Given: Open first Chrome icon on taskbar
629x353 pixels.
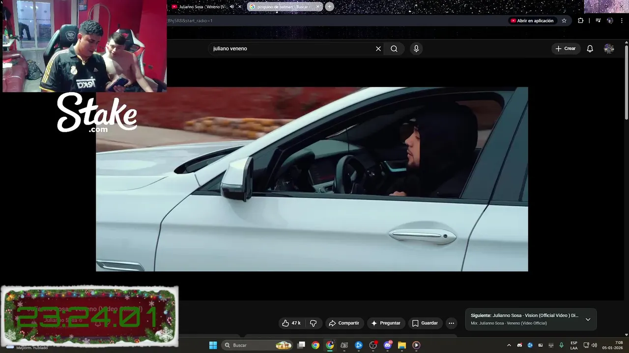Looking at the screenshot, I should tap(315, 345).
